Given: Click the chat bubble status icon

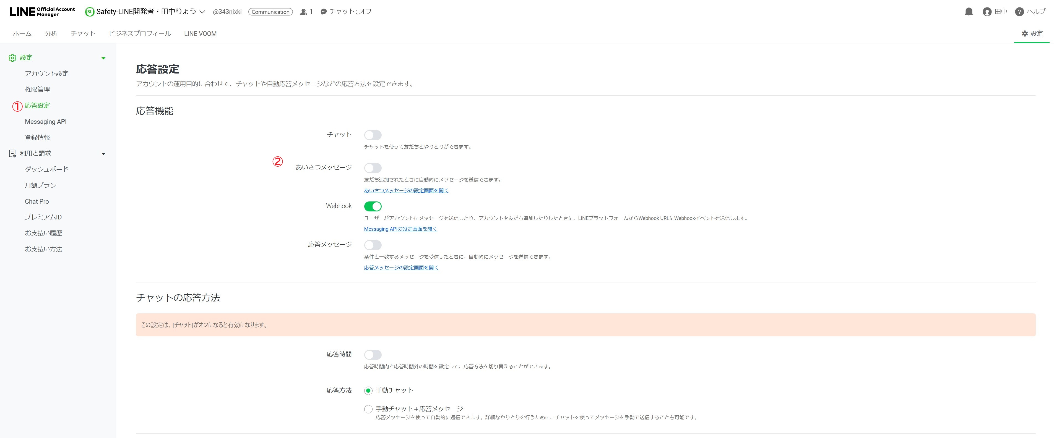Looking at the screenshot, I should pyautogui.click(x=324, y=12).
